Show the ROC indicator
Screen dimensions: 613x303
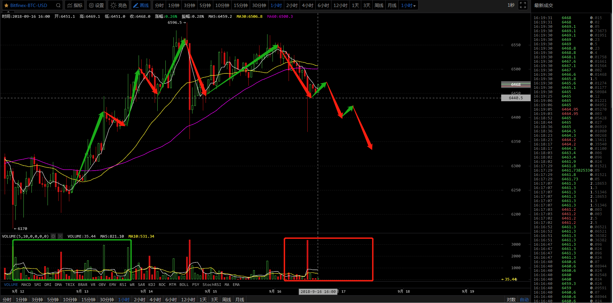162,285
